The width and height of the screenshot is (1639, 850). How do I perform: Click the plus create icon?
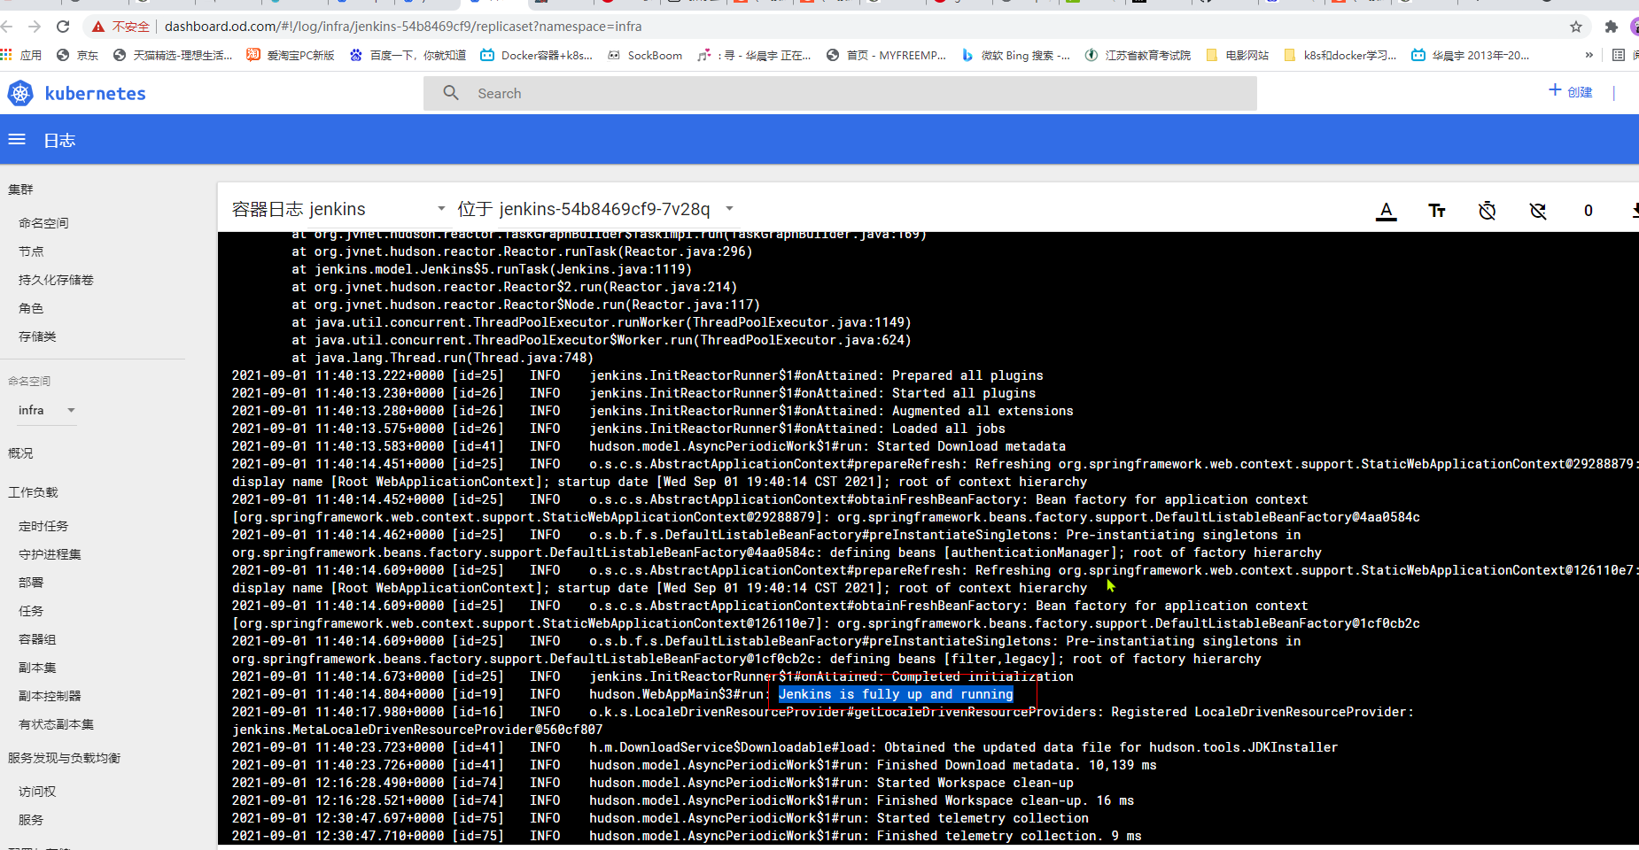[x=1555, y=90]
